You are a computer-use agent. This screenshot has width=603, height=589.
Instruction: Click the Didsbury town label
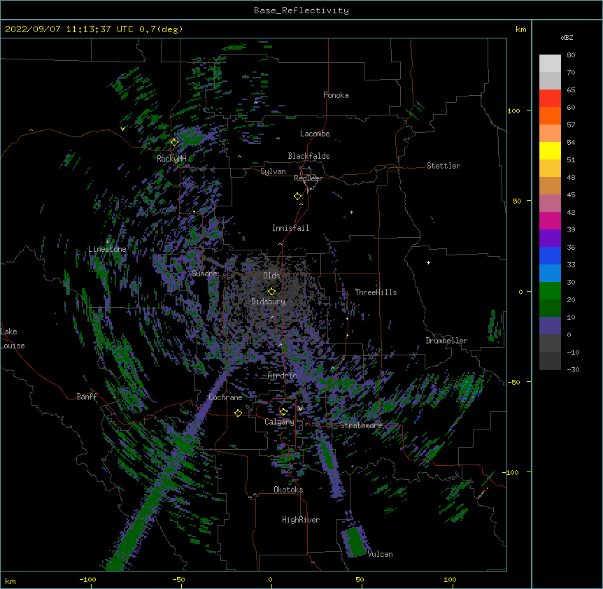click(269, 301)
